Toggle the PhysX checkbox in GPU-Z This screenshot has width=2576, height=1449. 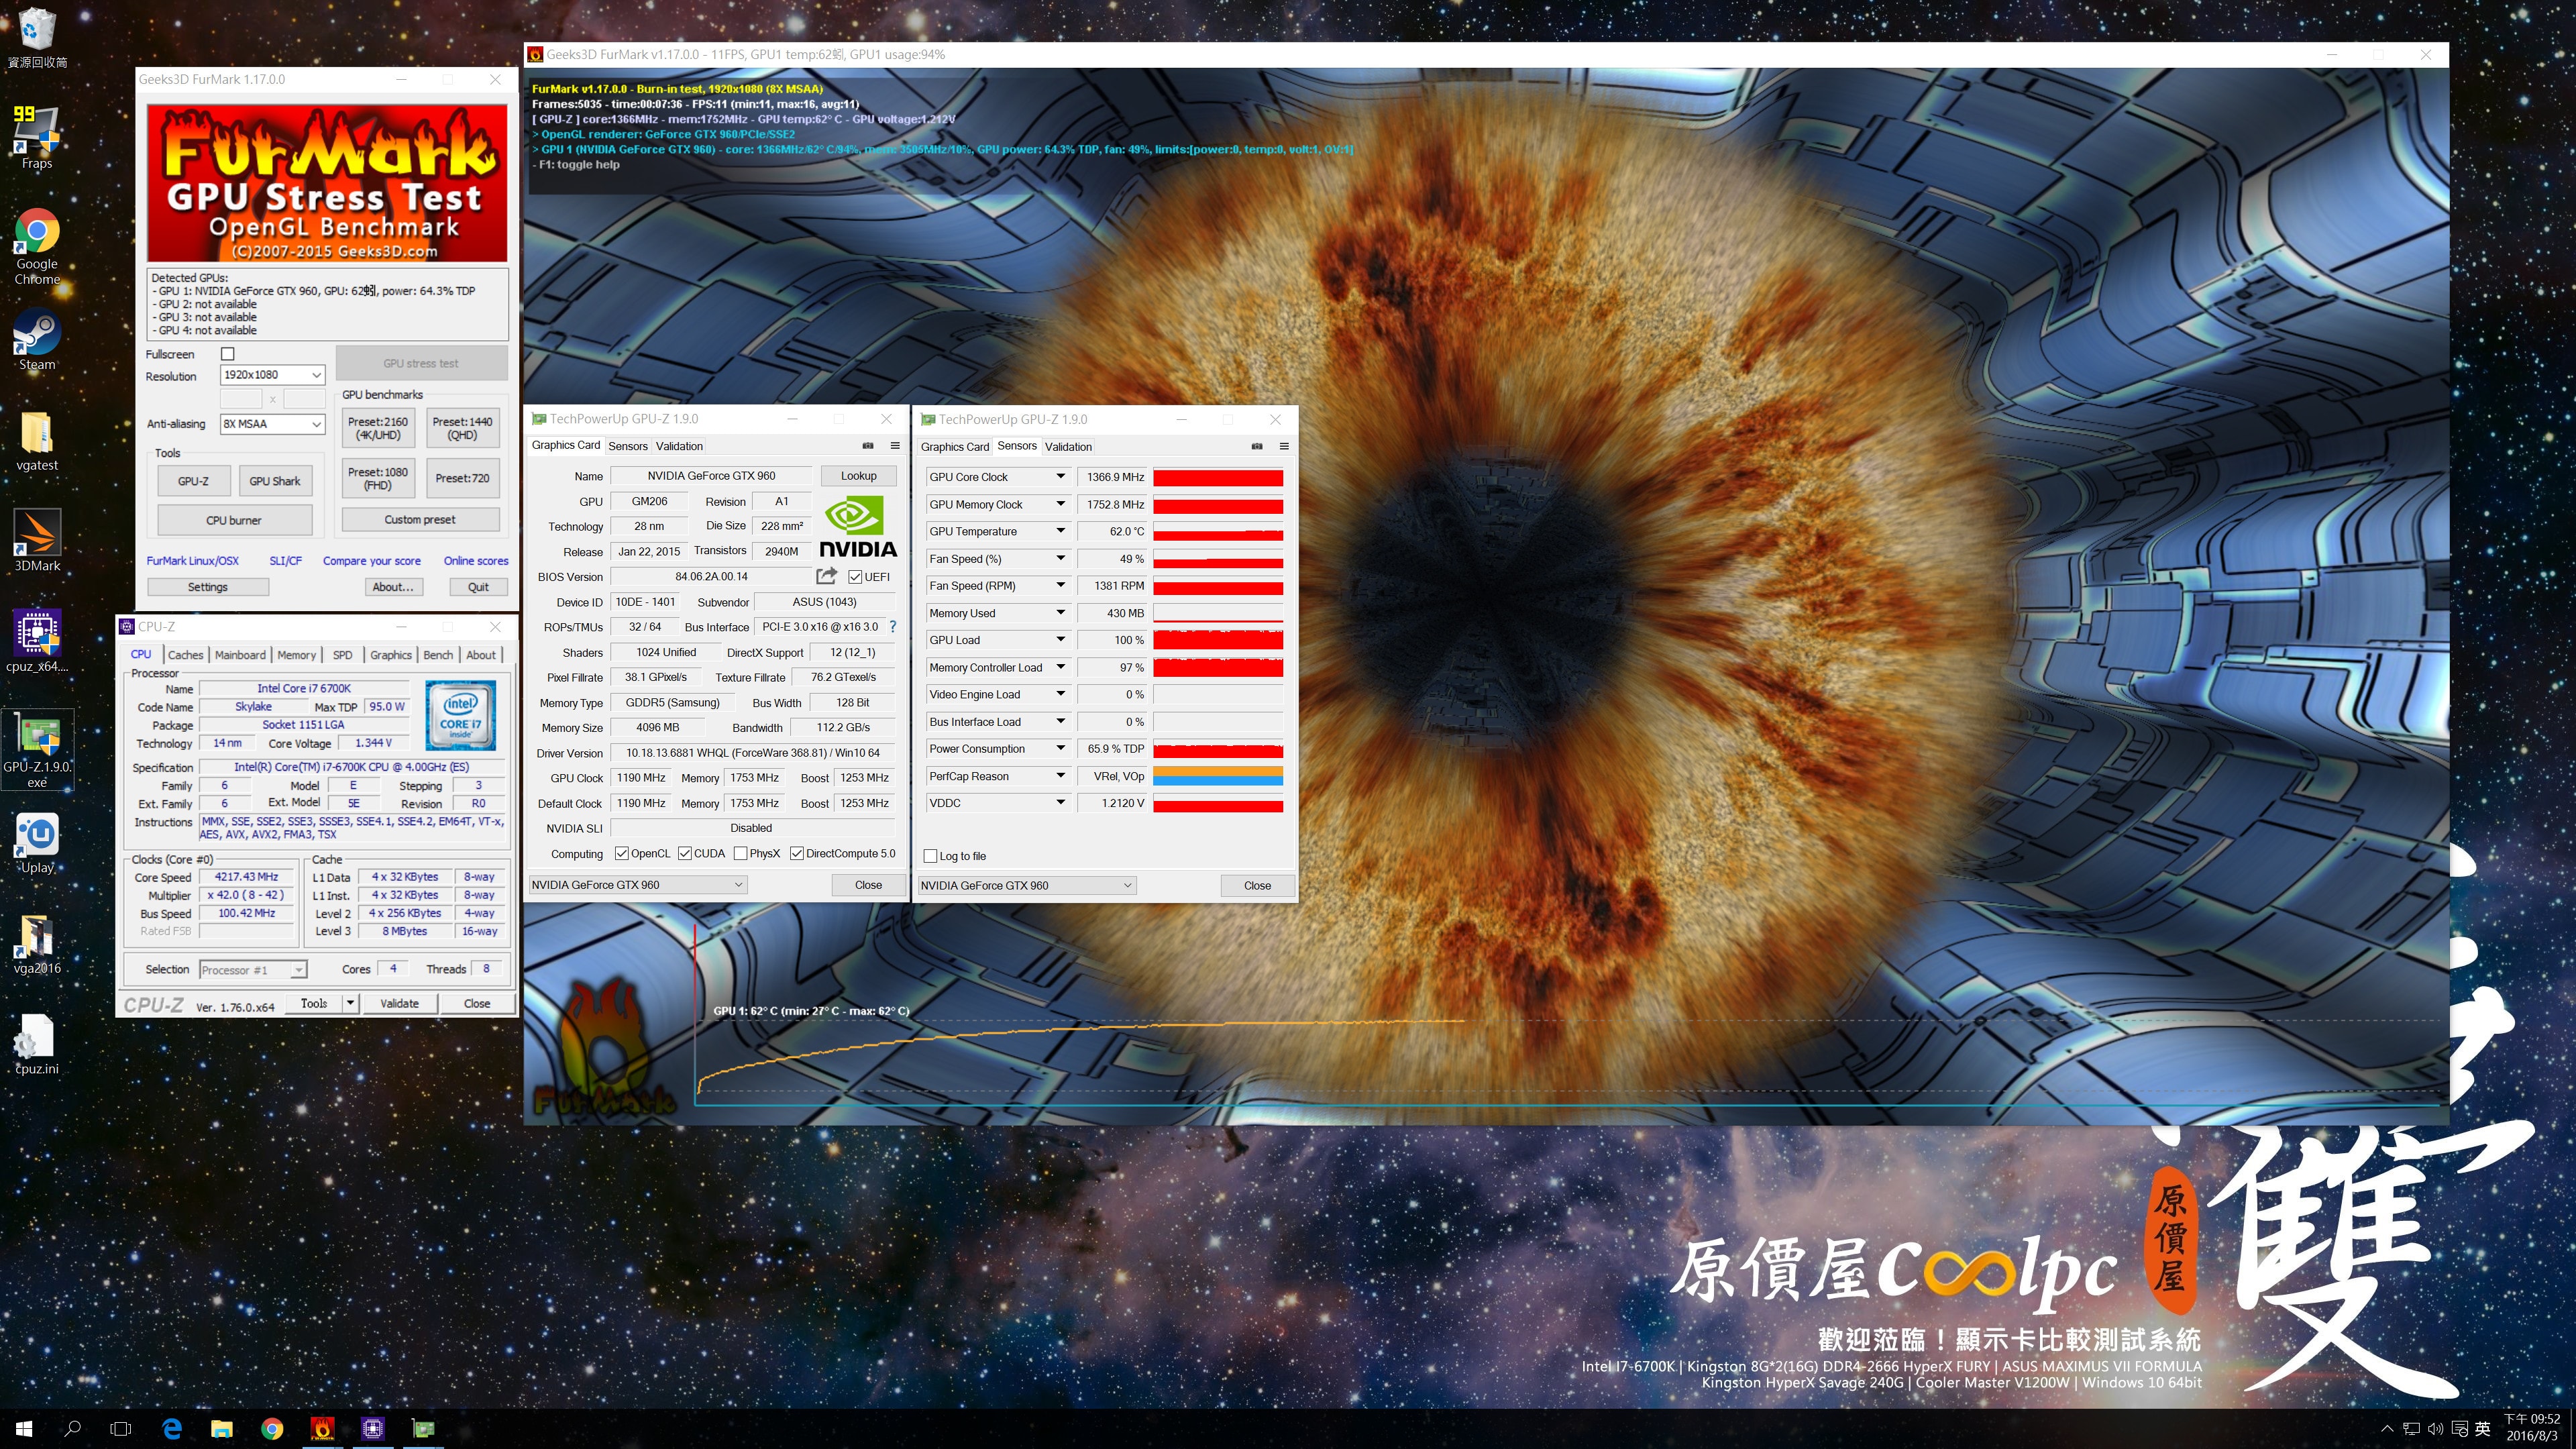click(740, 853)
